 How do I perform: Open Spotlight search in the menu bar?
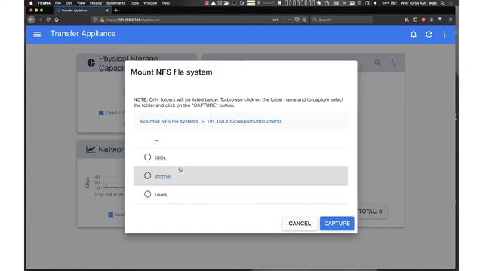[442, 3]
